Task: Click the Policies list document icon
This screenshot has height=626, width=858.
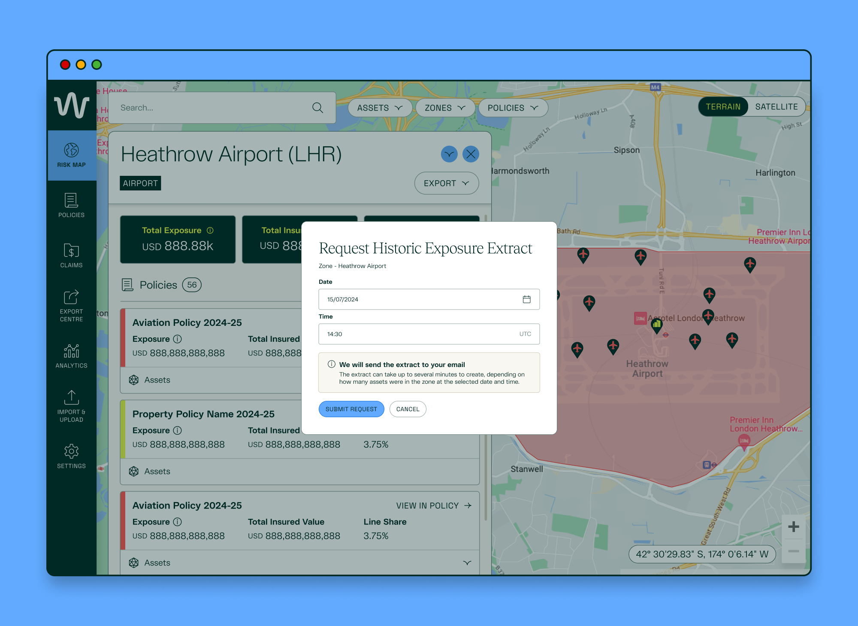Action: coord(127,285)
